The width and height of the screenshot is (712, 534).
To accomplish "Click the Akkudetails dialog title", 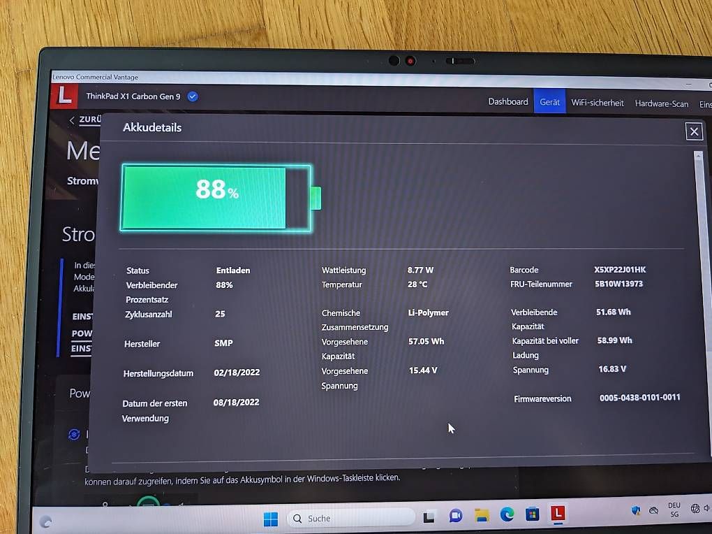I will [152, 127].
